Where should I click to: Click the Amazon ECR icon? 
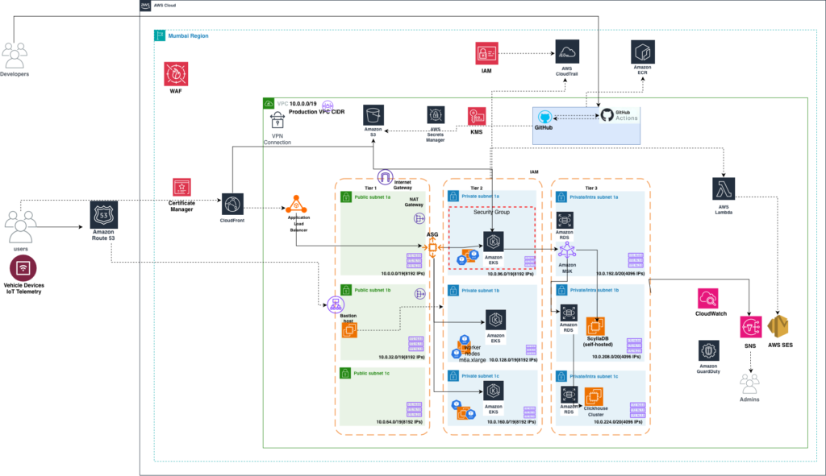coord(643,52)
